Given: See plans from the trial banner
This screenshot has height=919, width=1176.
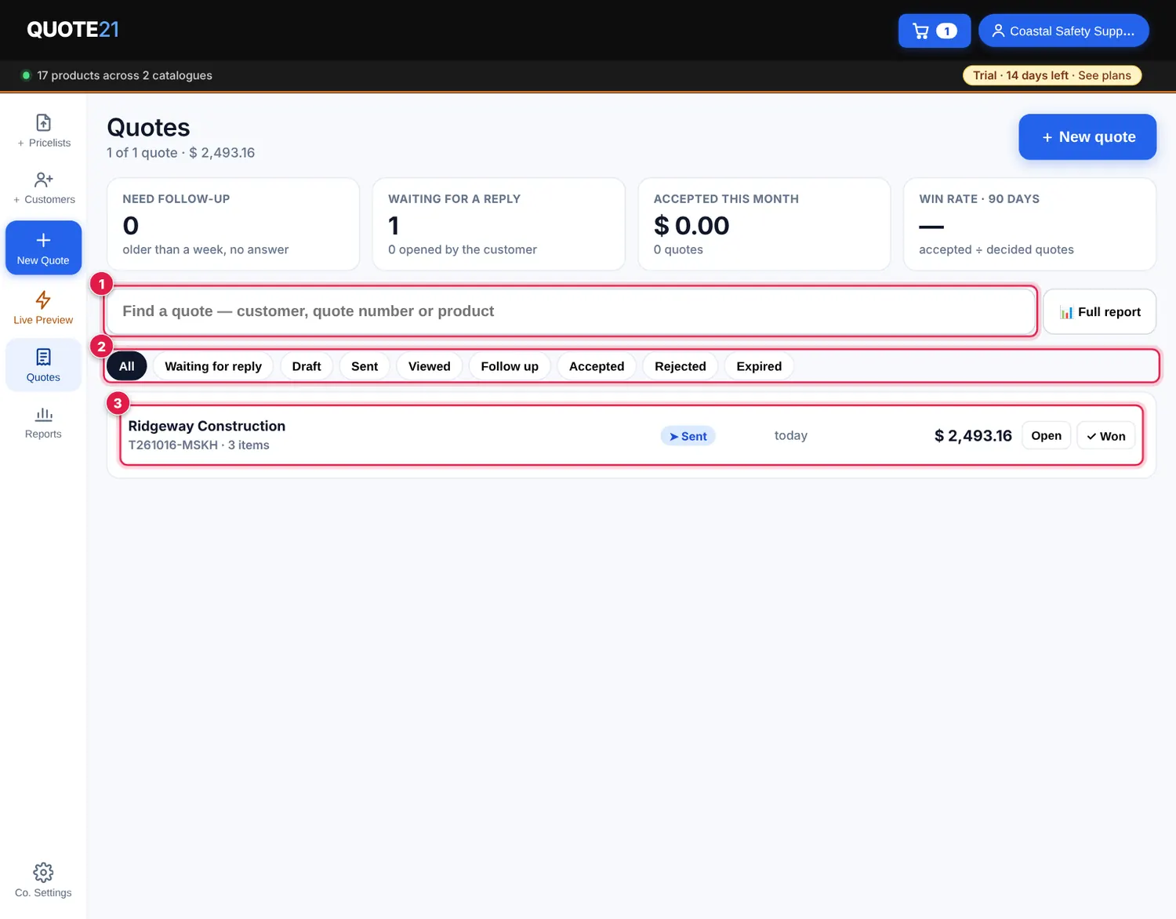Looking at the screenshot, I should [x=1105, y=75].
